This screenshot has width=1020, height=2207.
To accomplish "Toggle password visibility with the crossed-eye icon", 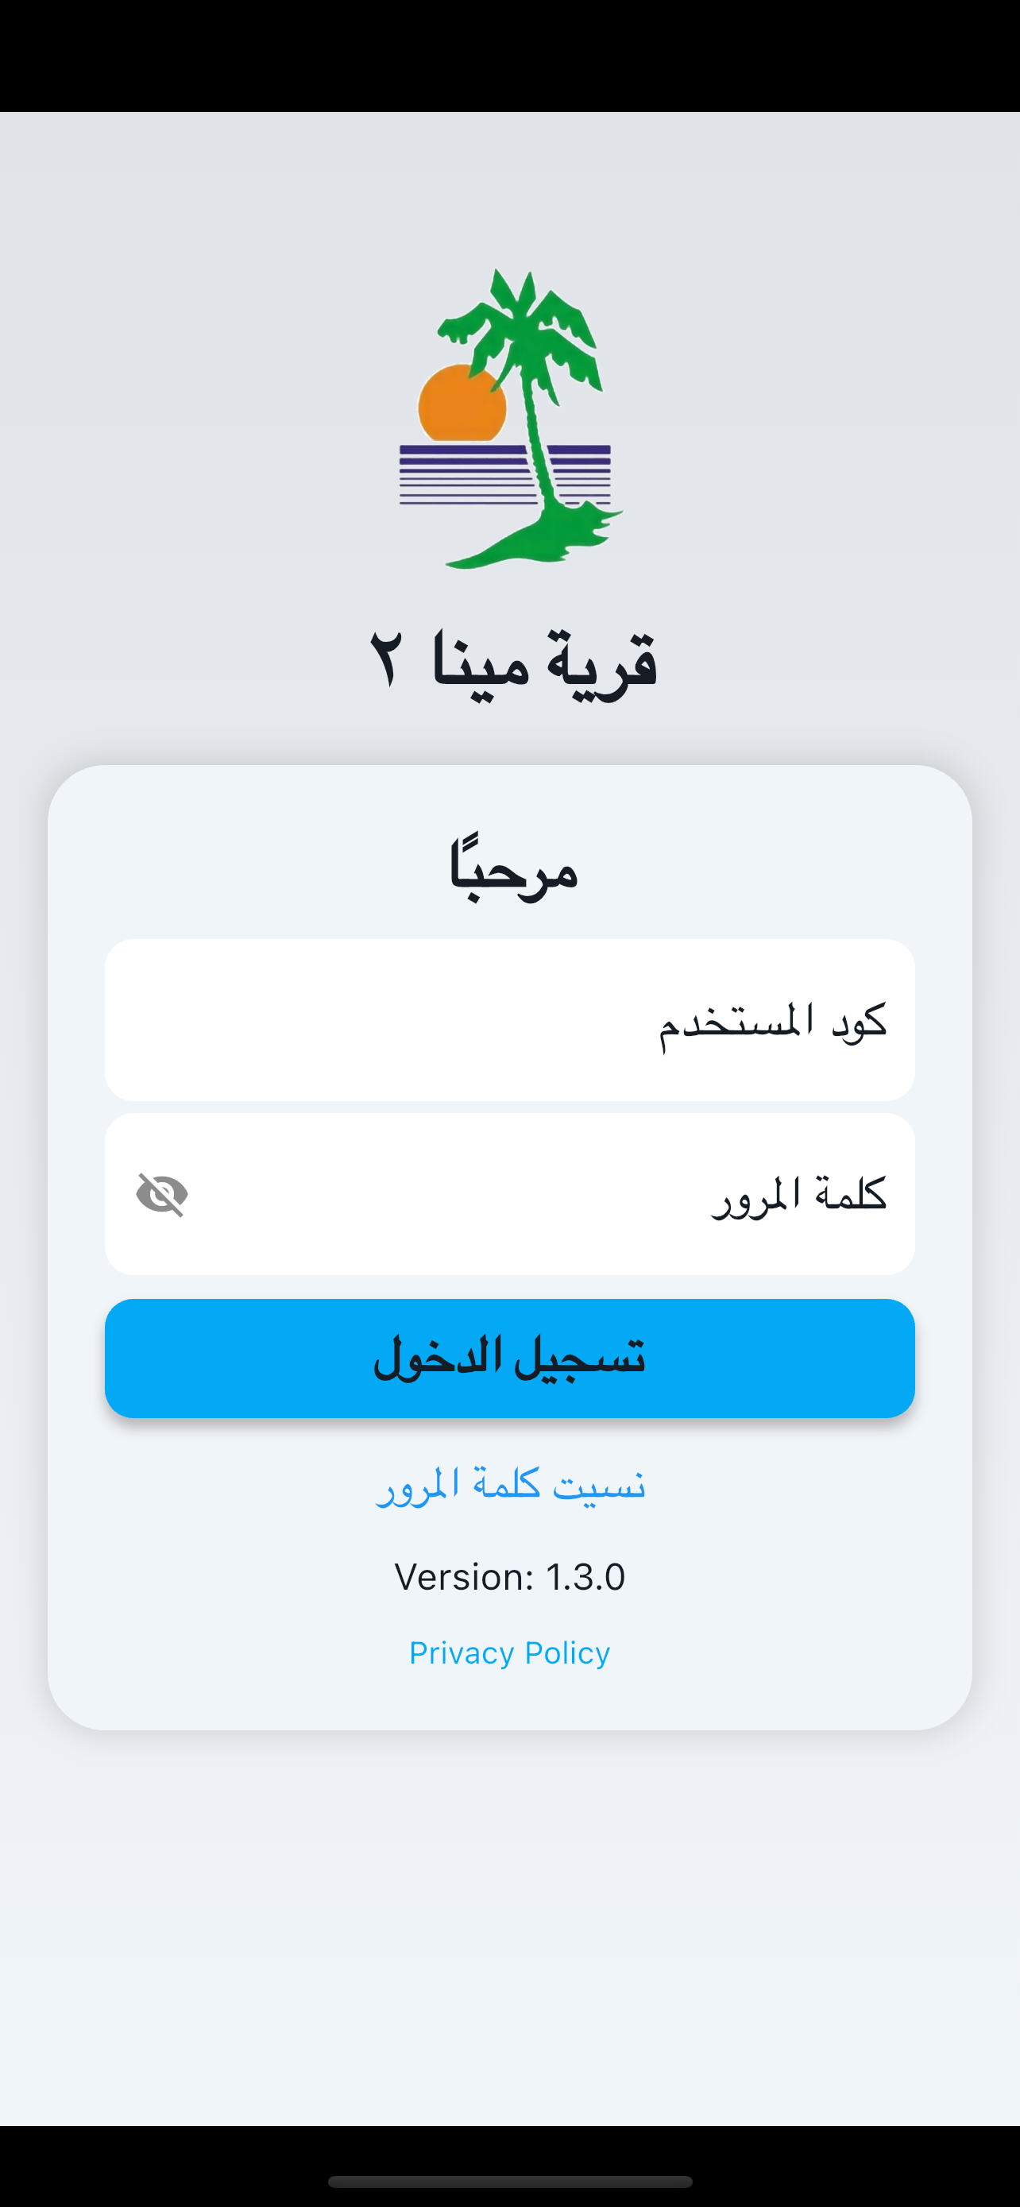I will click(x=162, y=1194).
